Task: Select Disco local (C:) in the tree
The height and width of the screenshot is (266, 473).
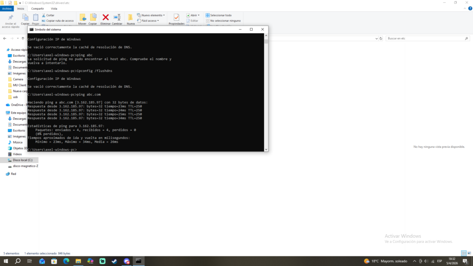Action: (23, 160)
